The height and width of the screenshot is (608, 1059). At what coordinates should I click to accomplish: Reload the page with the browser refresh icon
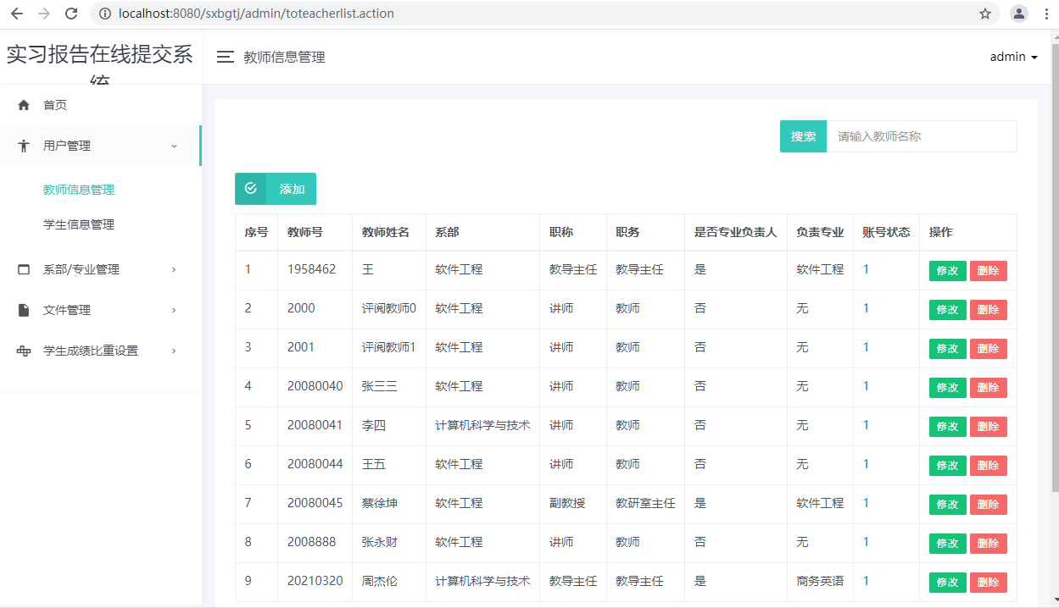[71, 14]
